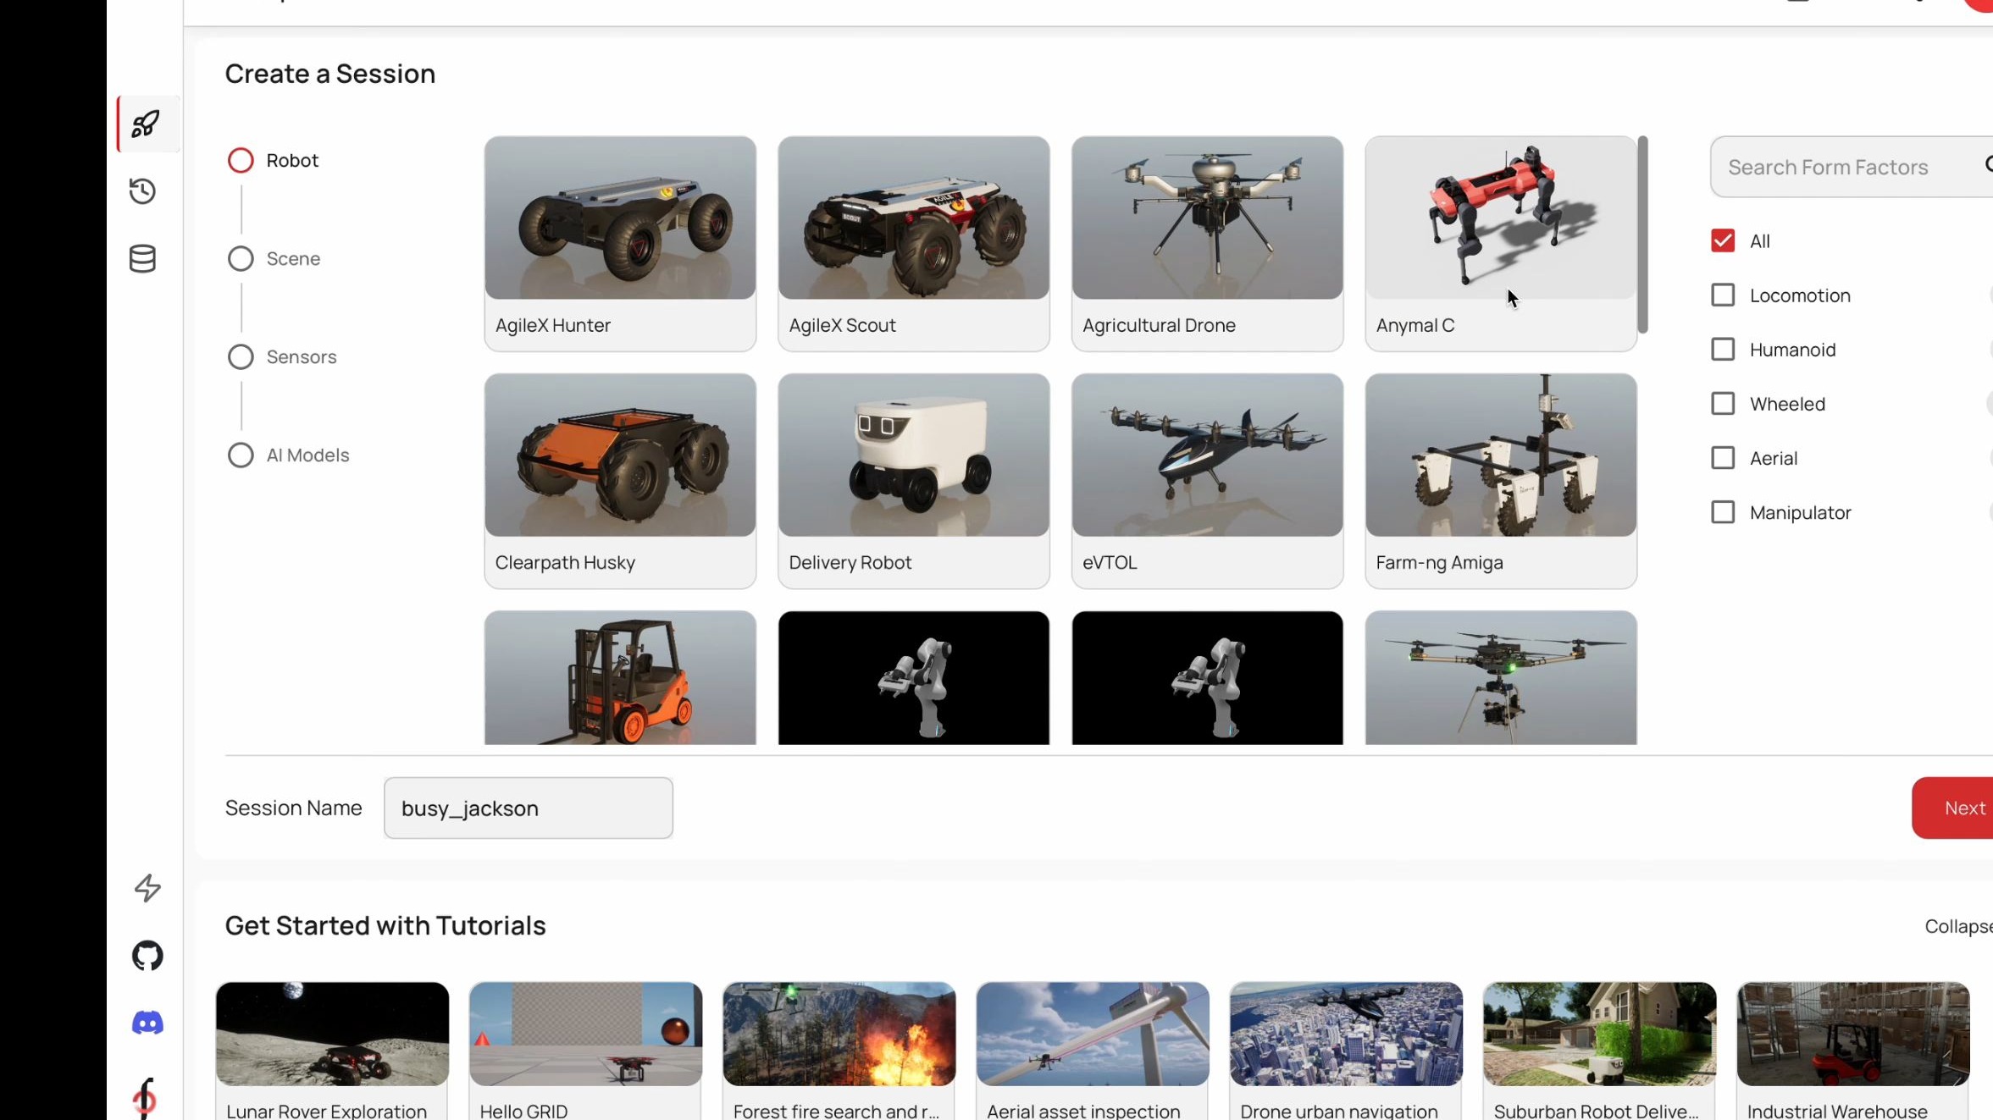Choose the Agricultural Drone robot card
The width and height of the screenshot is (1993, 1120).
click(x=1207, y=244)
